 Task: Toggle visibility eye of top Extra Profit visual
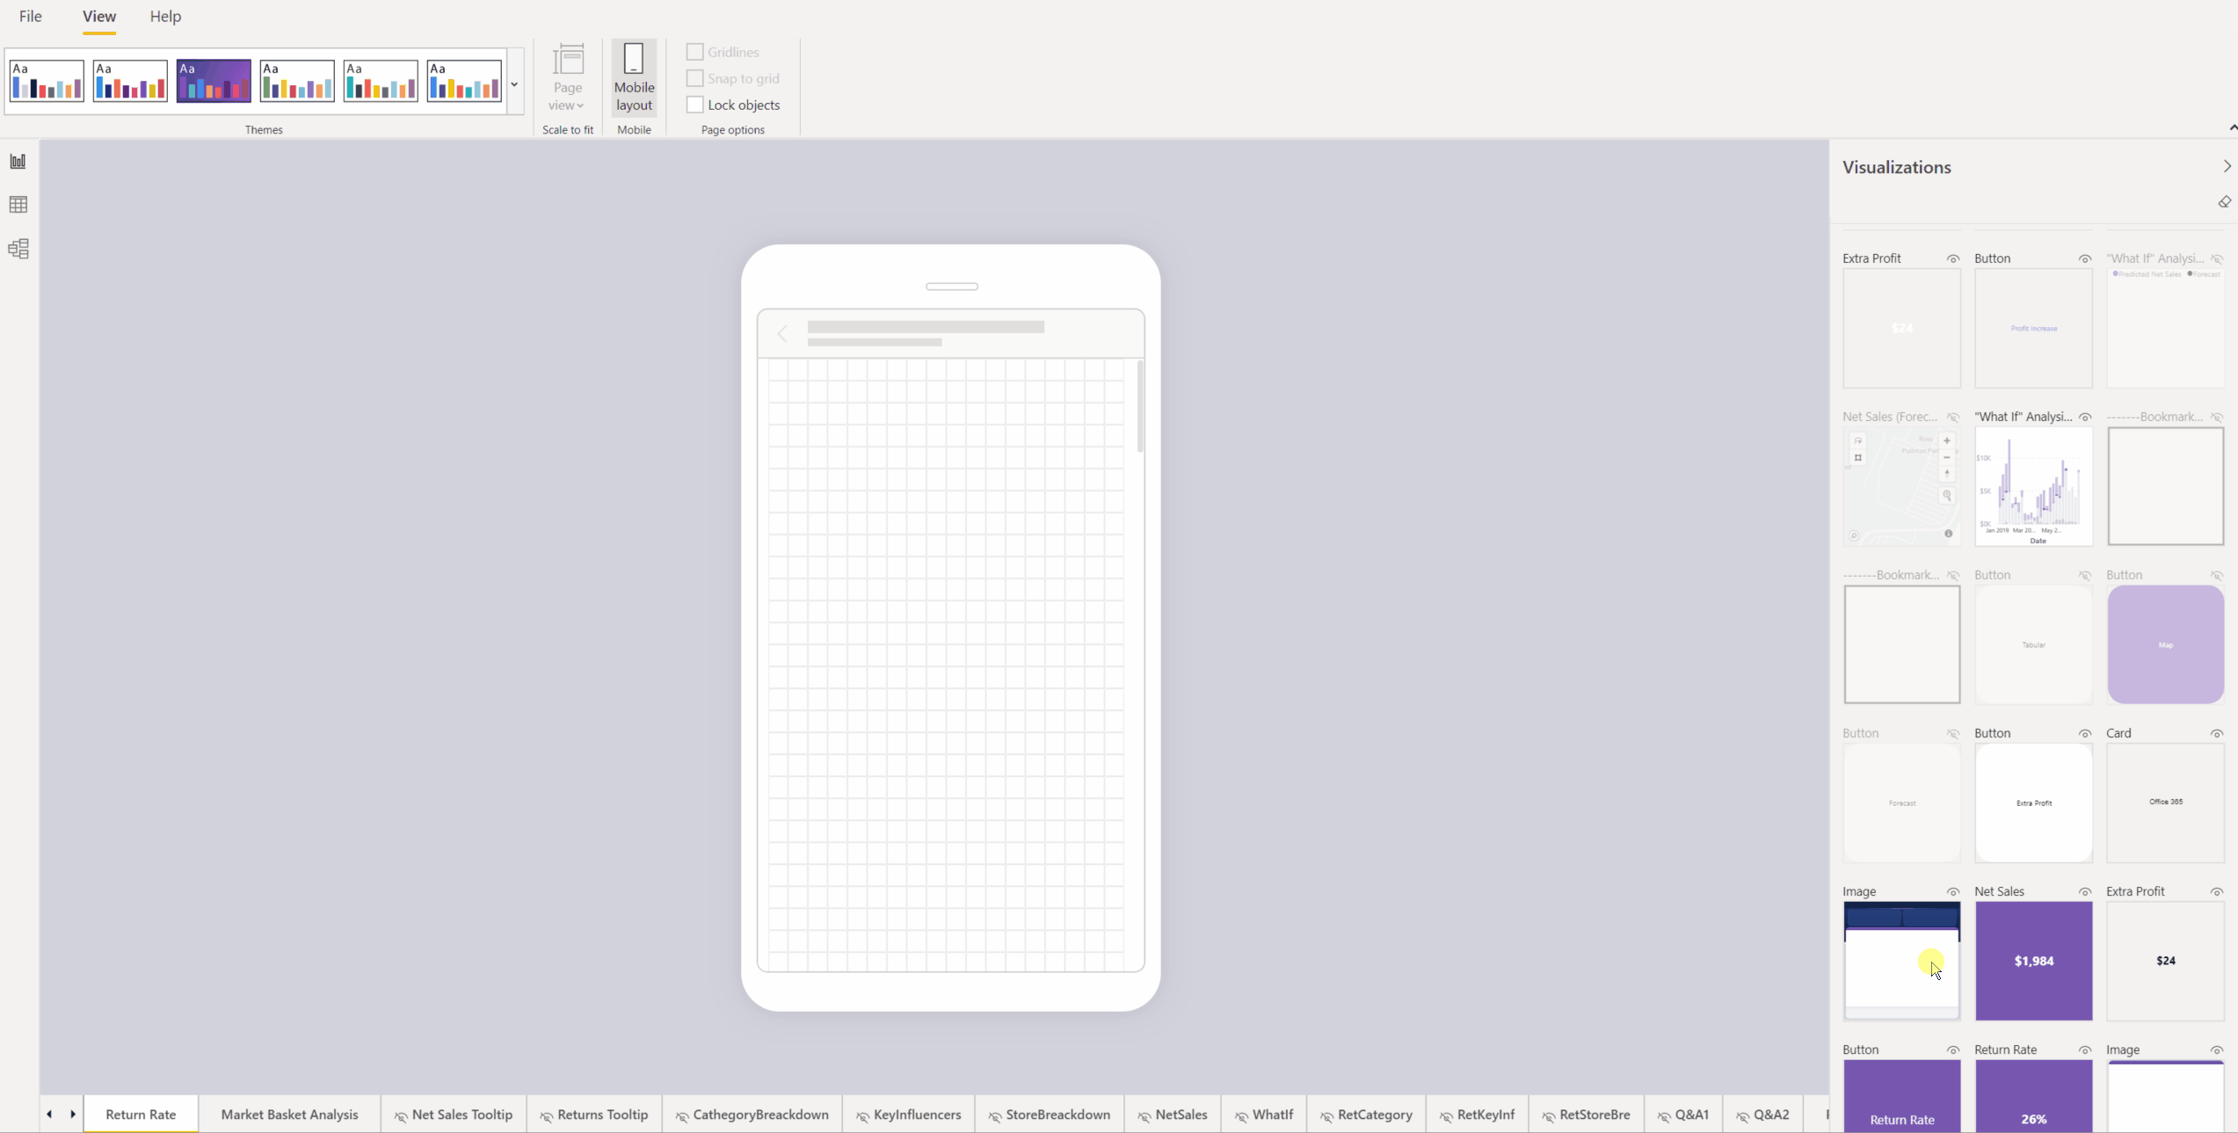pyautogui.click(x=1952, y=258)
